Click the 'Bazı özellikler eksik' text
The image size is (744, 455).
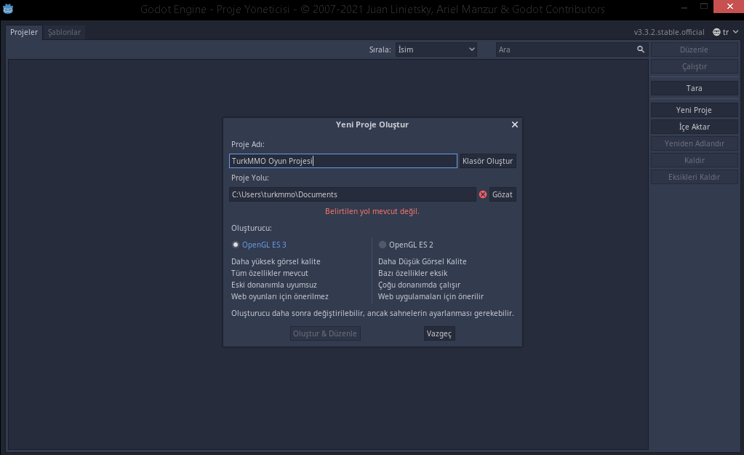pyautogui.click(x=413, y=274)
